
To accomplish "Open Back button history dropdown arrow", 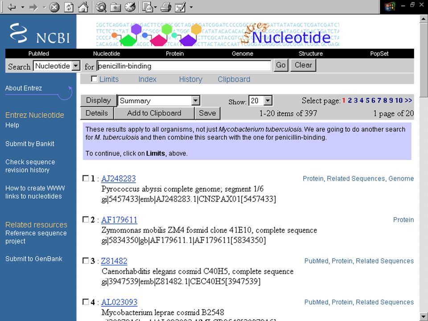I will tap(22, 7).
